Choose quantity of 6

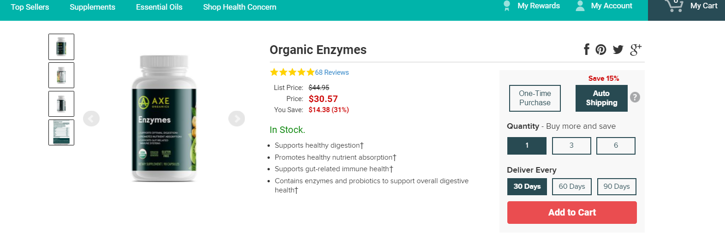pos(616,145)
